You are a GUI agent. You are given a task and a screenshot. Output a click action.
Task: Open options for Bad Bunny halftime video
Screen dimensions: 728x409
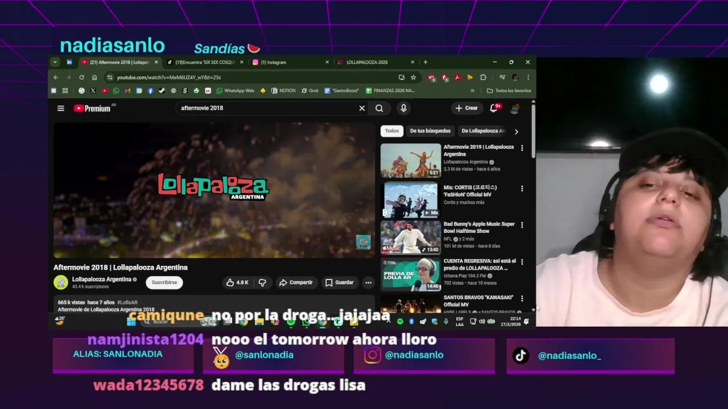coord(522,225)
